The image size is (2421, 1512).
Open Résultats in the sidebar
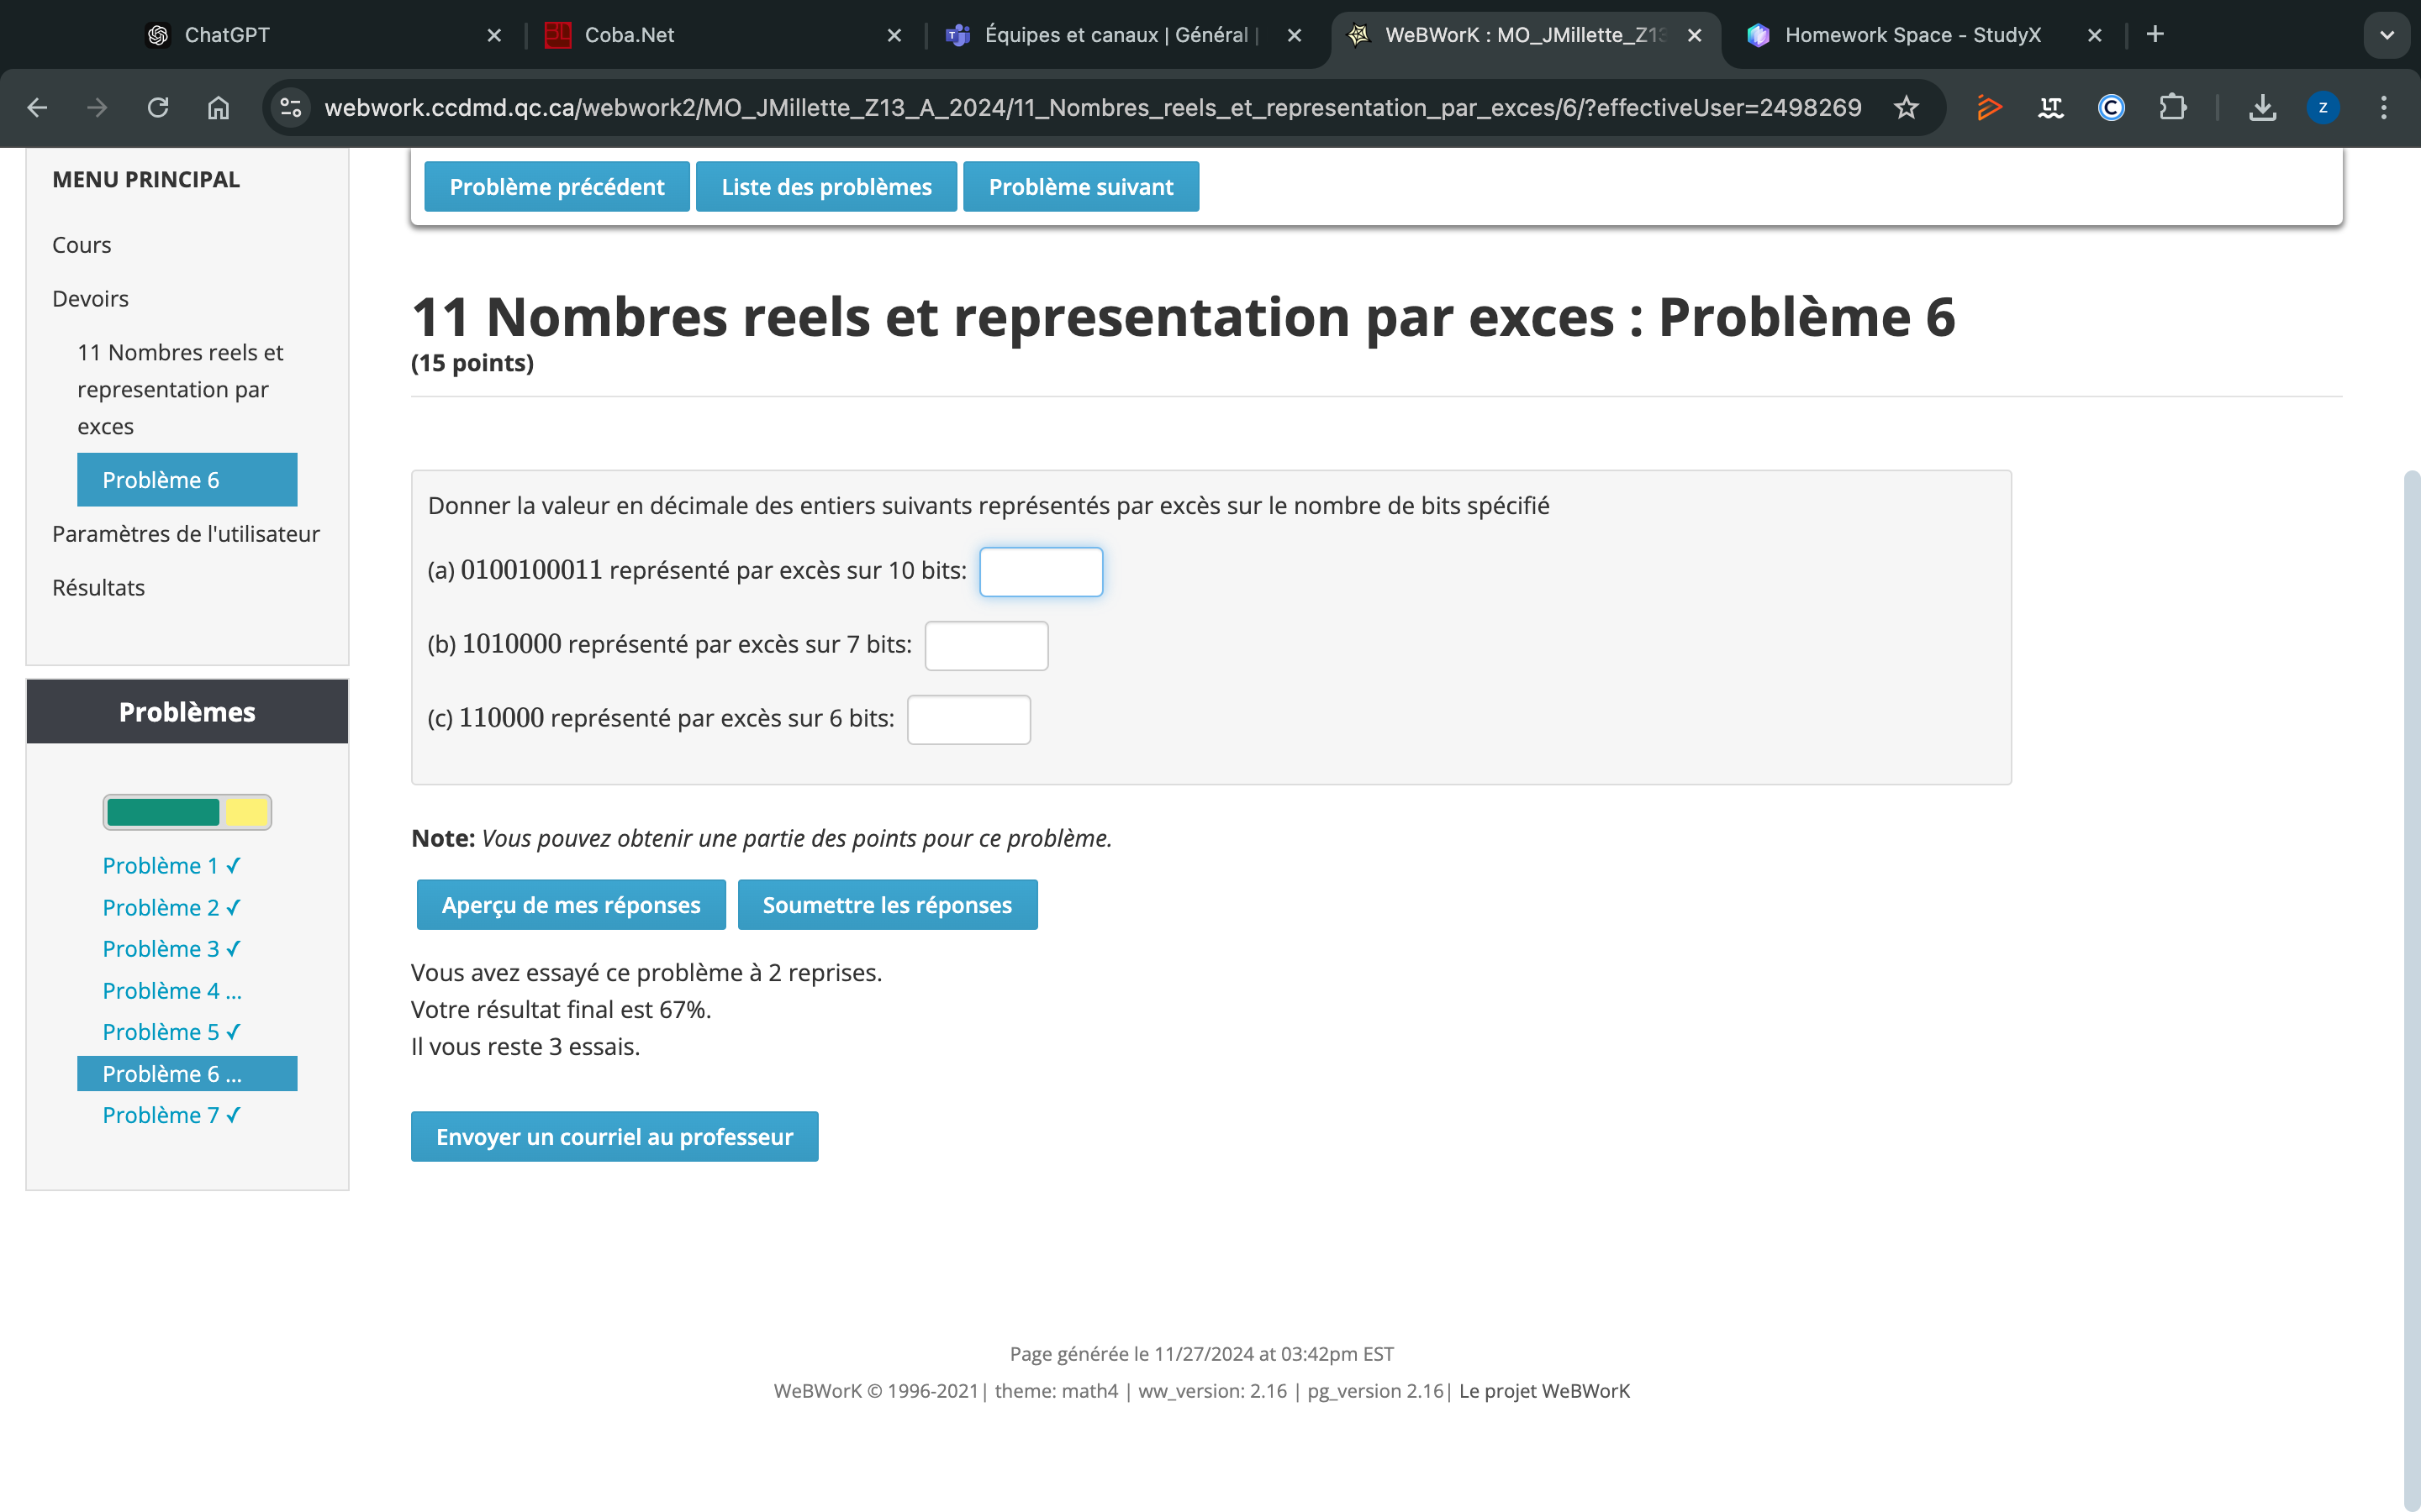98,588
